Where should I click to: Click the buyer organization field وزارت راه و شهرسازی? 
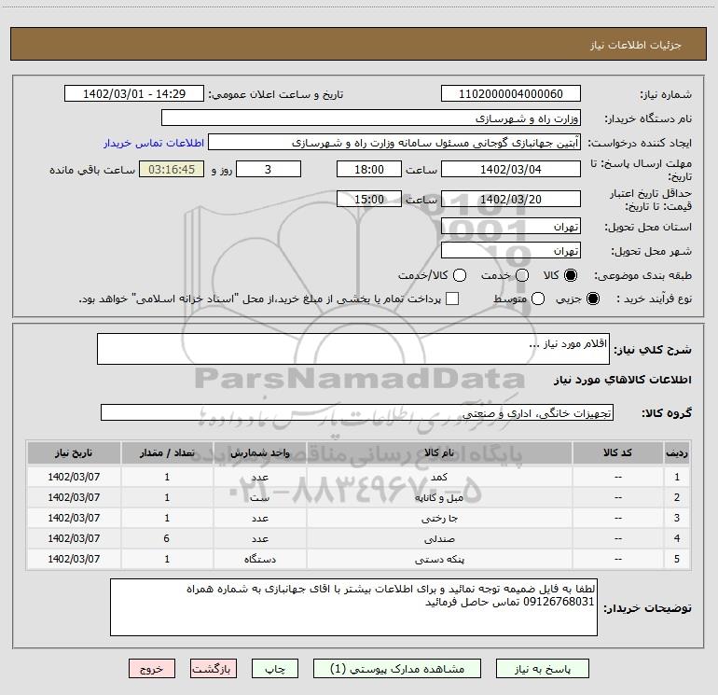point(371,118)
